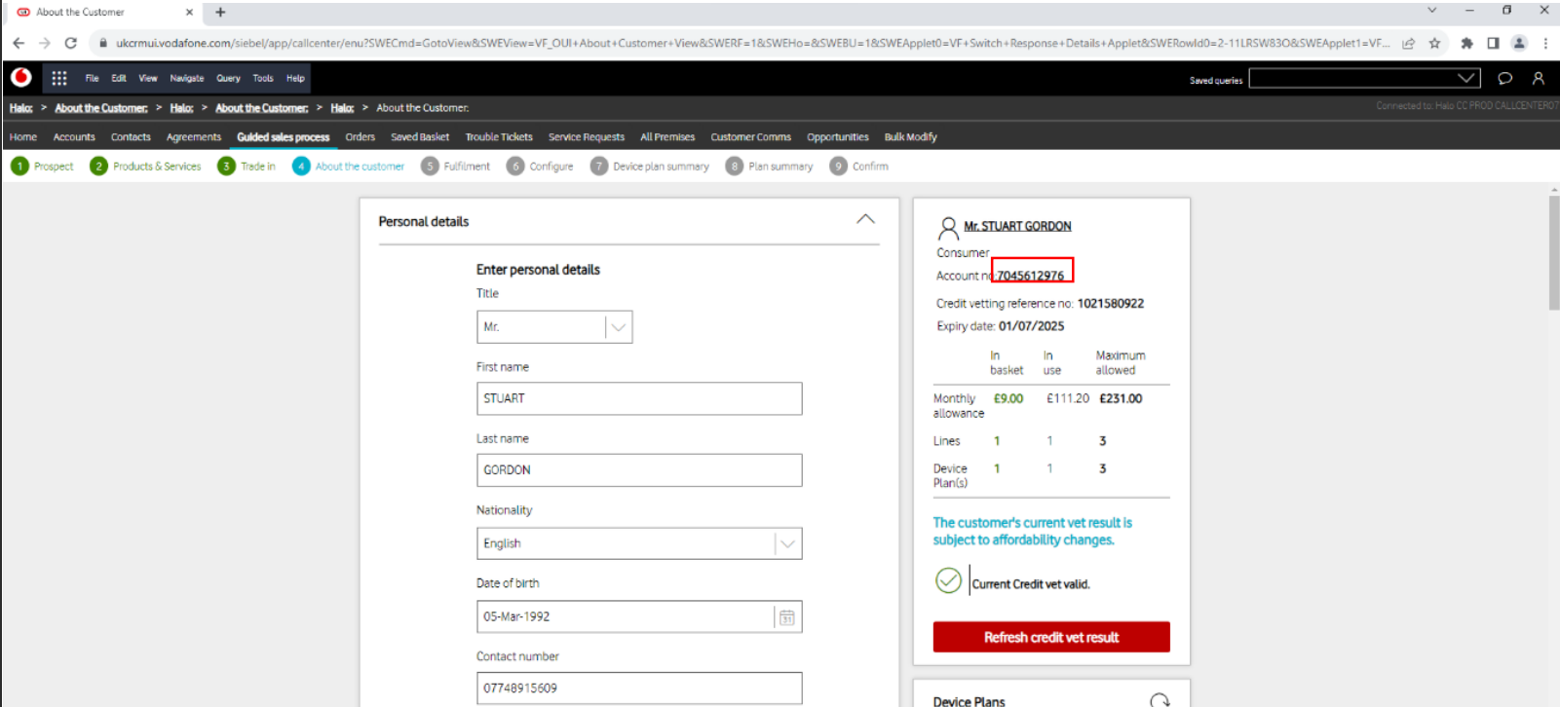Open the File menu

pos(92,78)
